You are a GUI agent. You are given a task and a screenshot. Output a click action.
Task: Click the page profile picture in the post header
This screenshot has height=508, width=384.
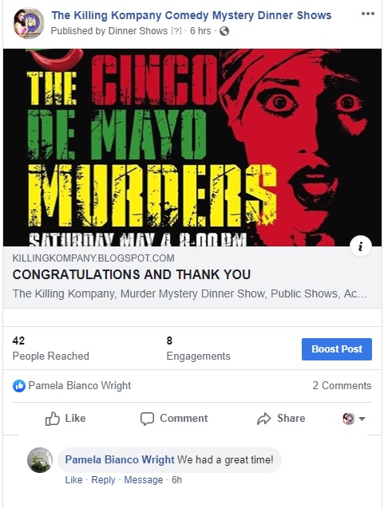click(x=29, y=23)
